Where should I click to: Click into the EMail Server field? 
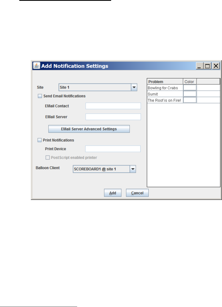point(113,117)
